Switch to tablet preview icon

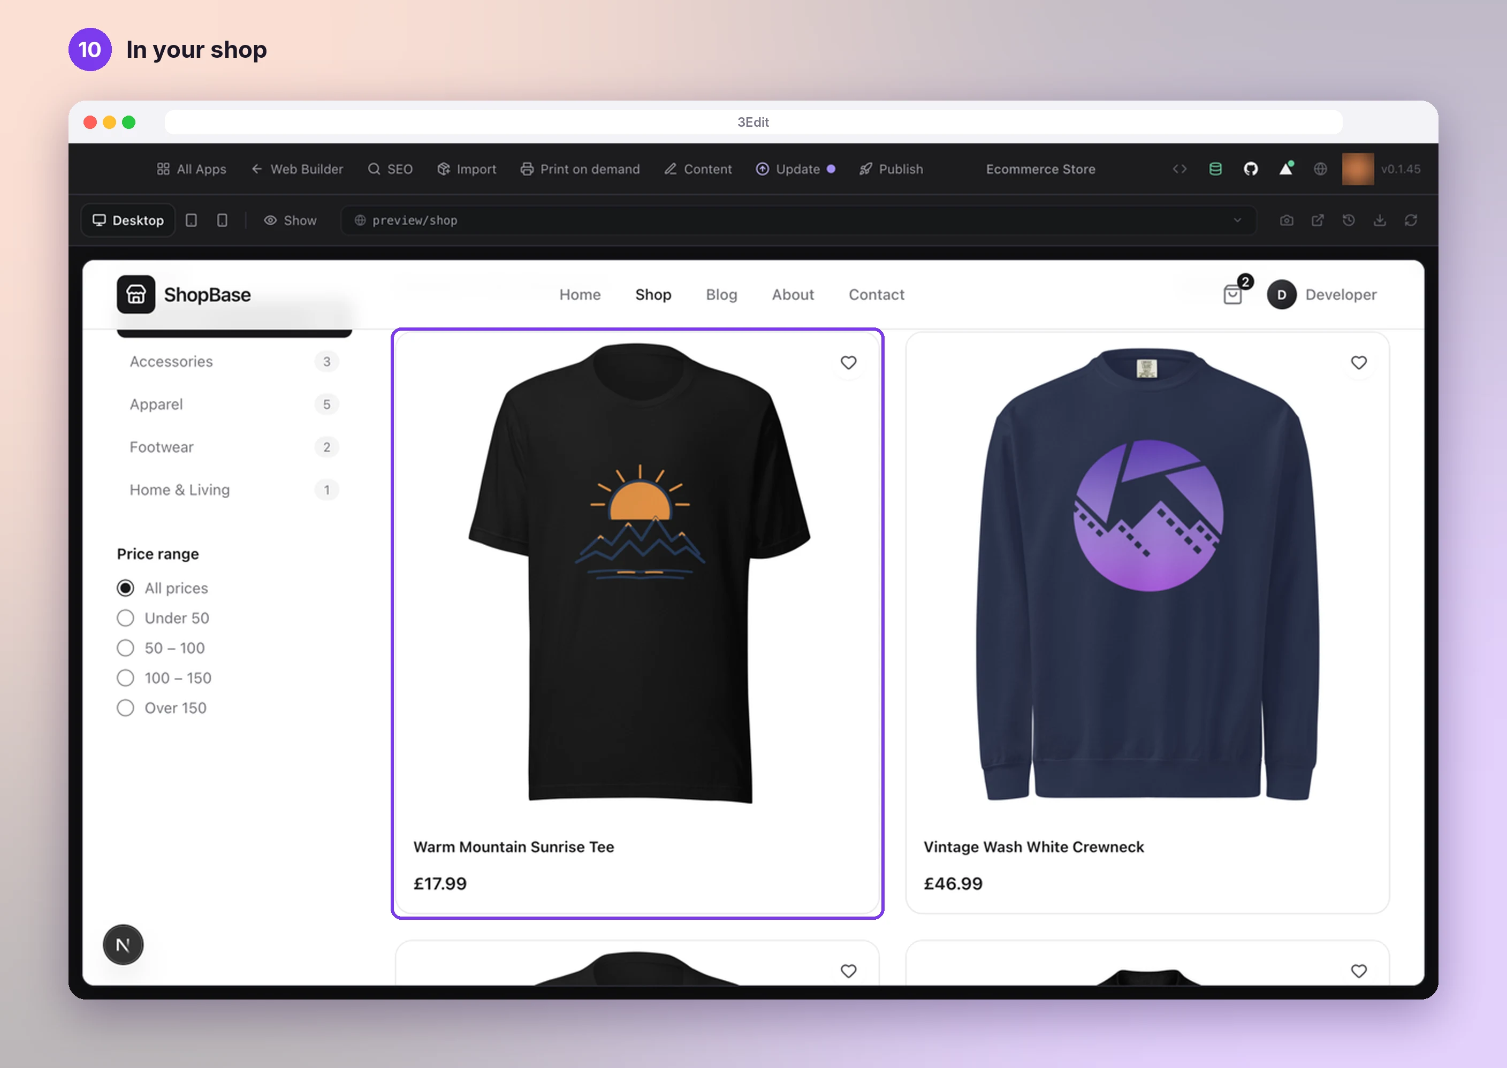pos(192,220)
